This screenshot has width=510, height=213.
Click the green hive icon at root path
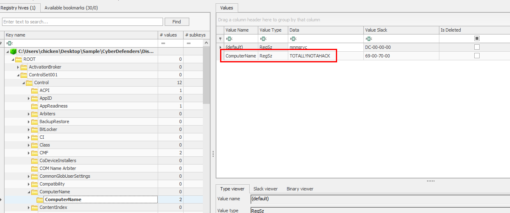click(14, 51)
